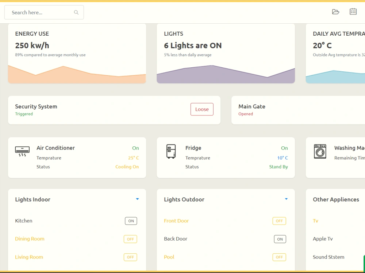Viewport: 365px width, 273px height.
Task: Turn off the Living Room light
Action: click(x=130, y=257)
